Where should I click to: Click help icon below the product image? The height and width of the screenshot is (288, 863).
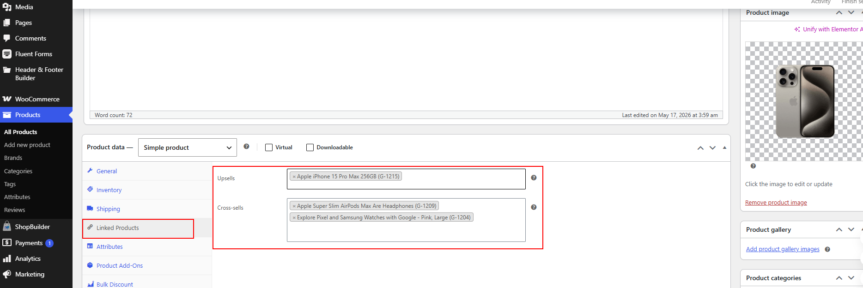pyautogui.click(x=753, y=166)
